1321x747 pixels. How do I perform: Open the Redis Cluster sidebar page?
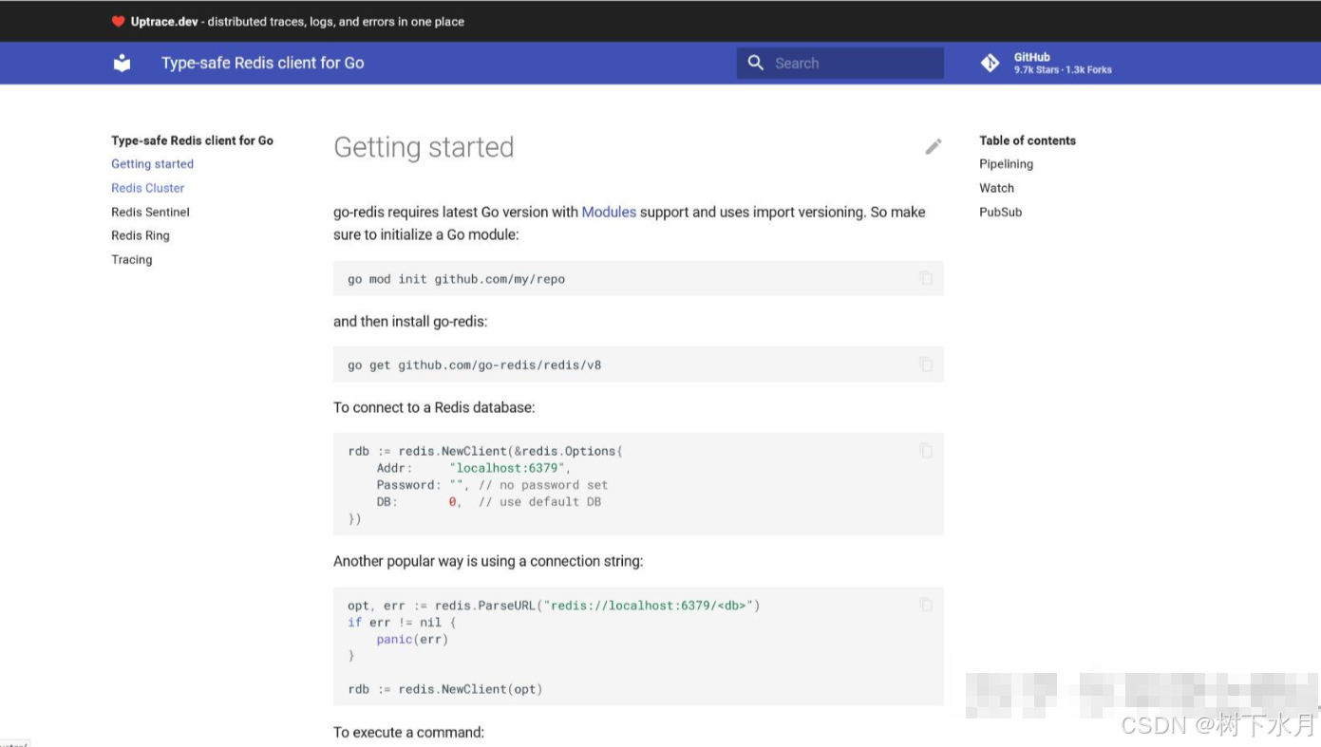point(147,188)
